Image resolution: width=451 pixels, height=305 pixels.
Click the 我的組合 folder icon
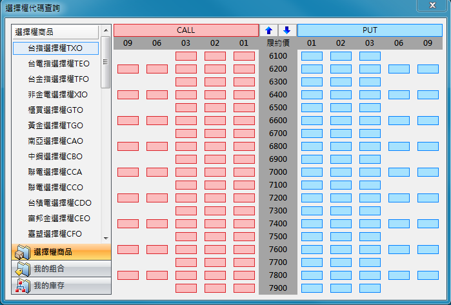coord(23,268)
